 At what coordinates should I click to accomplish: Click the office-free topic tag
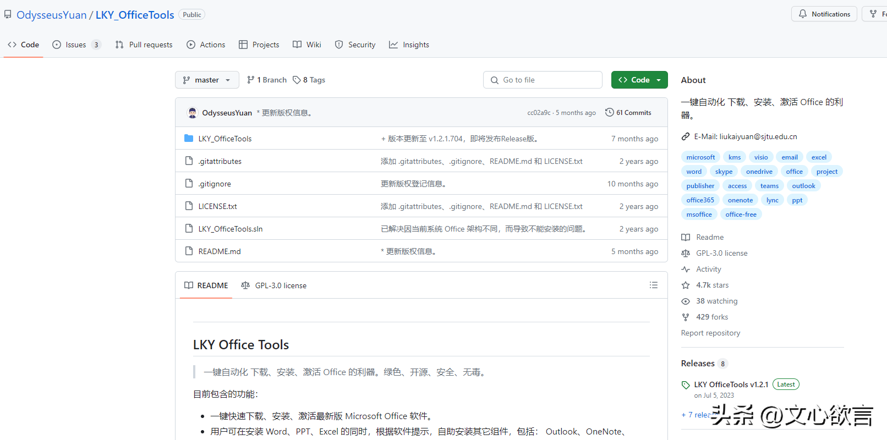click(x=741, y=215)
